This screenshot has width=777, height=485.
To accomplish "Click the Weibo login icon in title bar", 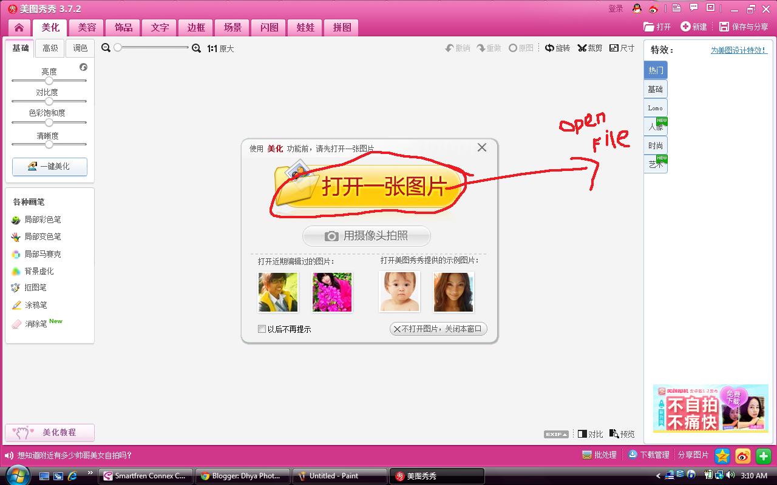I will pyautogui.click(x=653, y=8).
